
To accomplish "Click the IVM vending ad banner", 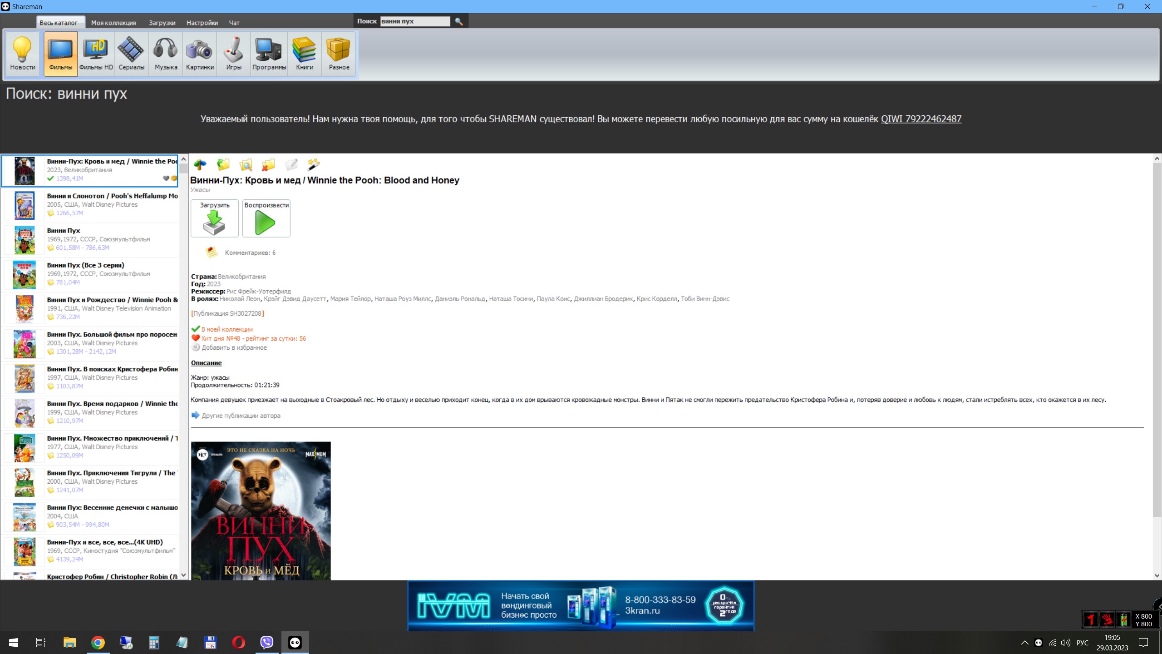I will click(x=581, y=606).
